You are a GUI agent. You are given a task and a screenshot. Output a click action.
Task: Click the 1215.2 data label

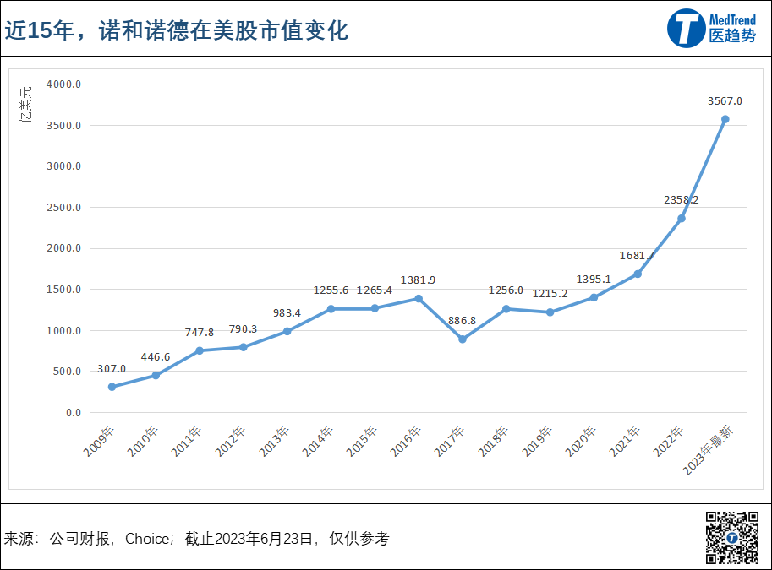pos(550,294)
